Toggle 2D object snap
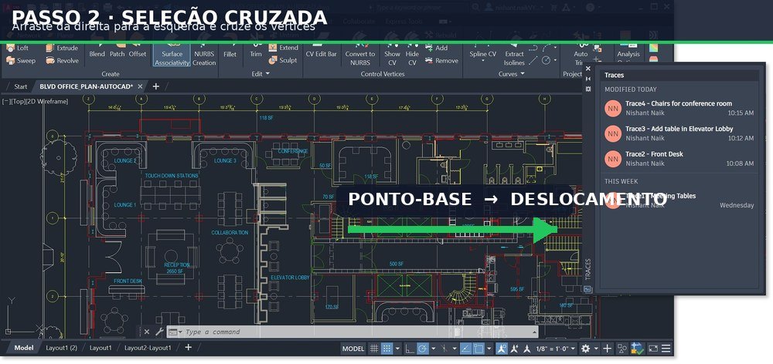Screen dimensions: 773x364 (x=478, y=349)
